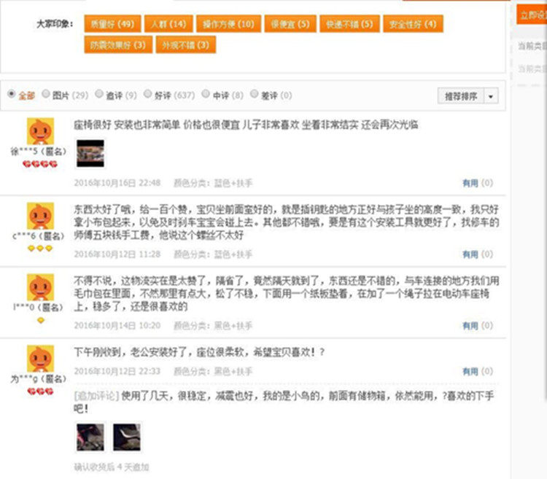Click red heart icons under 为***g
The width and height of the screenshot is (547, 479).
40,392
